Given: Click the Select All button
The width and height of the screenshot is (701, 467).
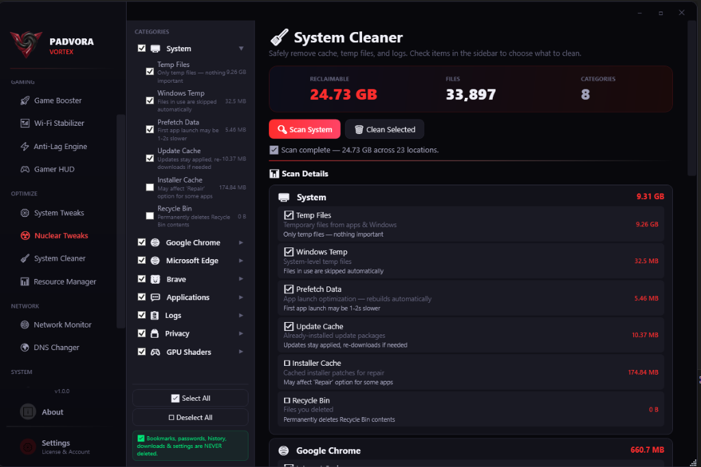Looking at the screenshot, I should (x=190, y=398).
